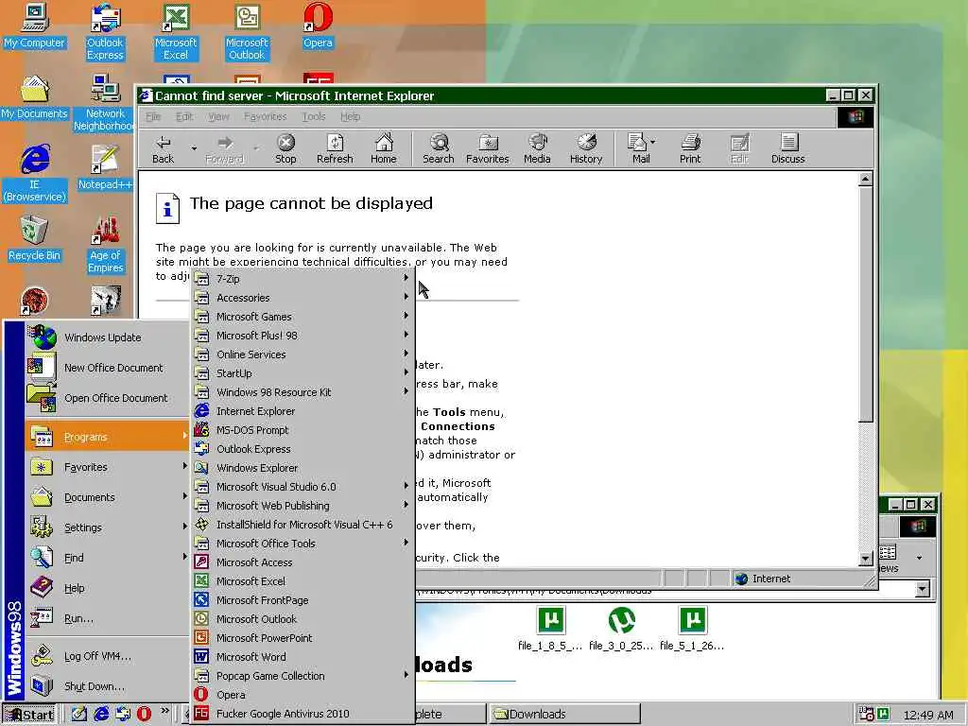Select file_1_8_5 in the Downloads window
The image size is (968, 726).
pyautogui.click(x=550, y=629)
